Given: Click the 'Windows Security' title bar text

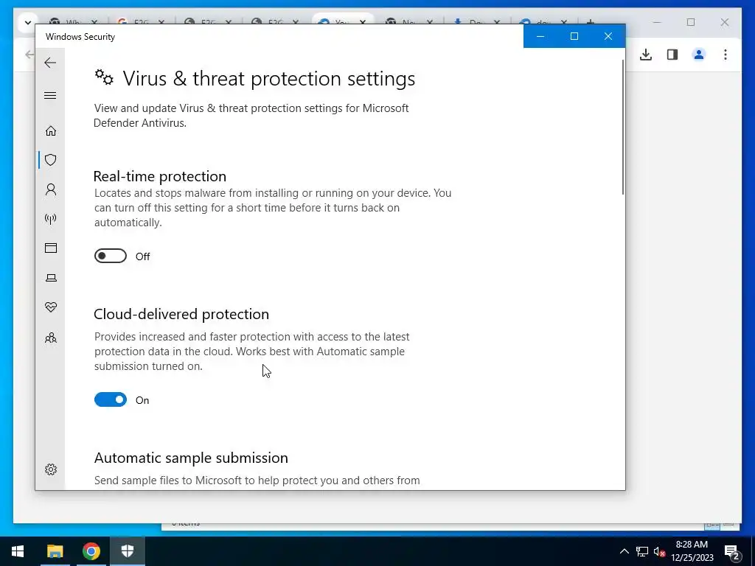Looking at the screenshot, I should click(80, 37).
